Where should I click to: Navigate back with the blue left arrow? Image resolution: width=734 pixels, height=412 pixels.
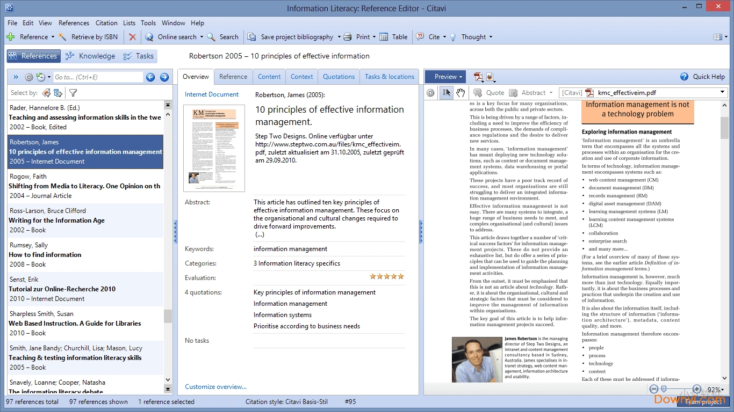click(x=150, y=77)
